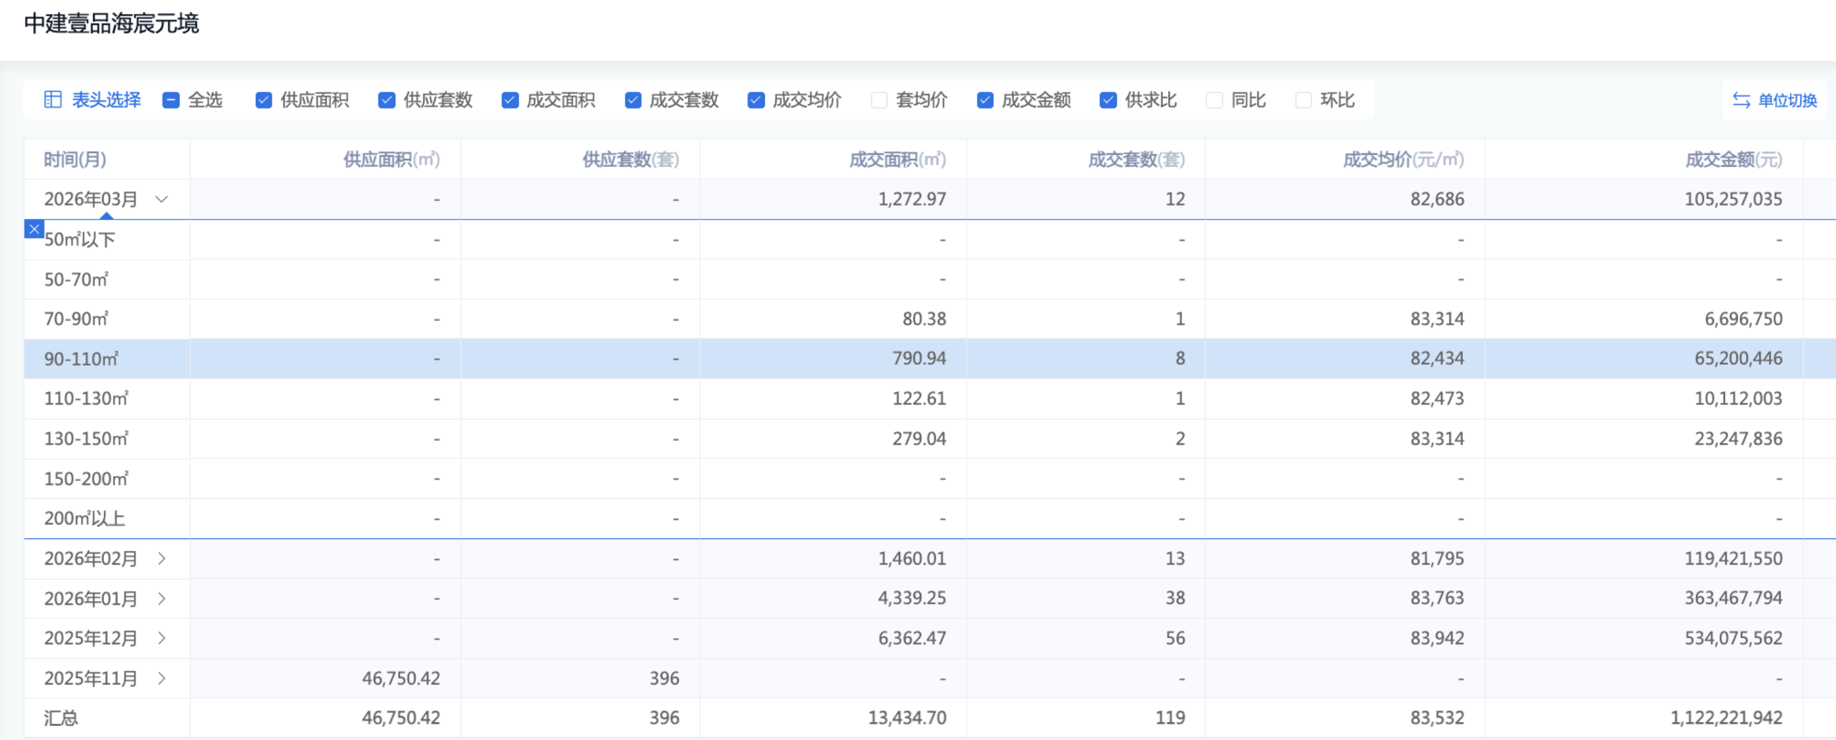Expand the 2025年11月 row

162,678
